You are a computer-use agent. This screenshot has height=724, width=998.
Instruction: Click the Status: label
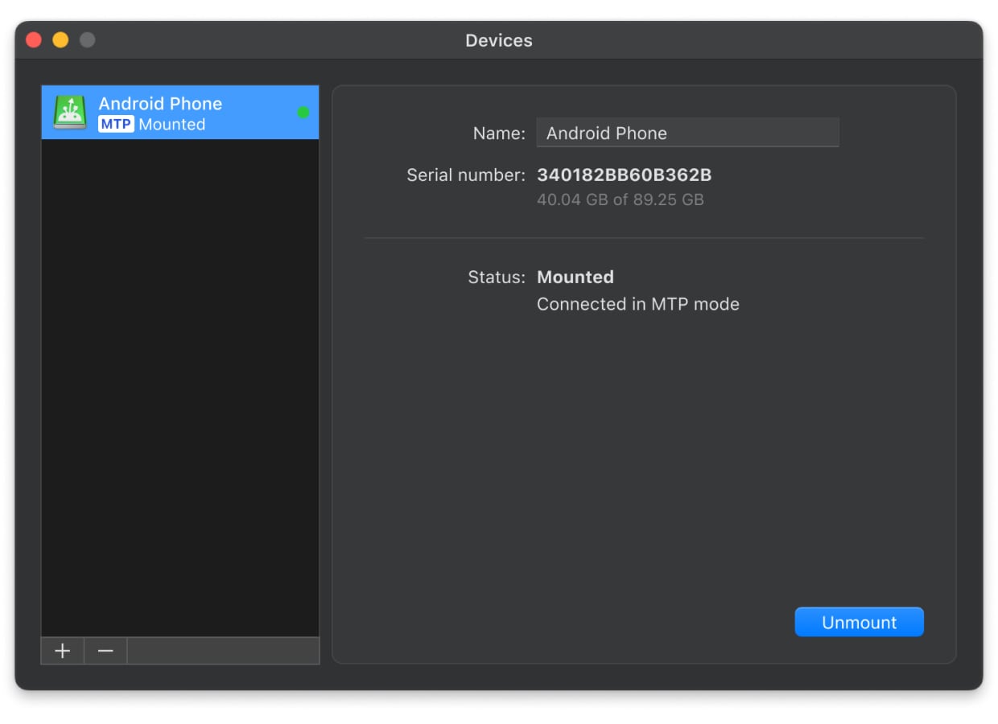point(498,277)
